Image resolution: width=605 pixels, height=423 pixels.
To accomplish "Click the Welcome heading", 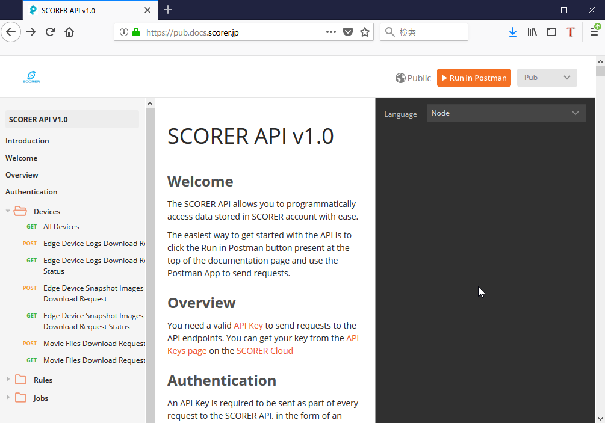I will (x=200, y=182).
